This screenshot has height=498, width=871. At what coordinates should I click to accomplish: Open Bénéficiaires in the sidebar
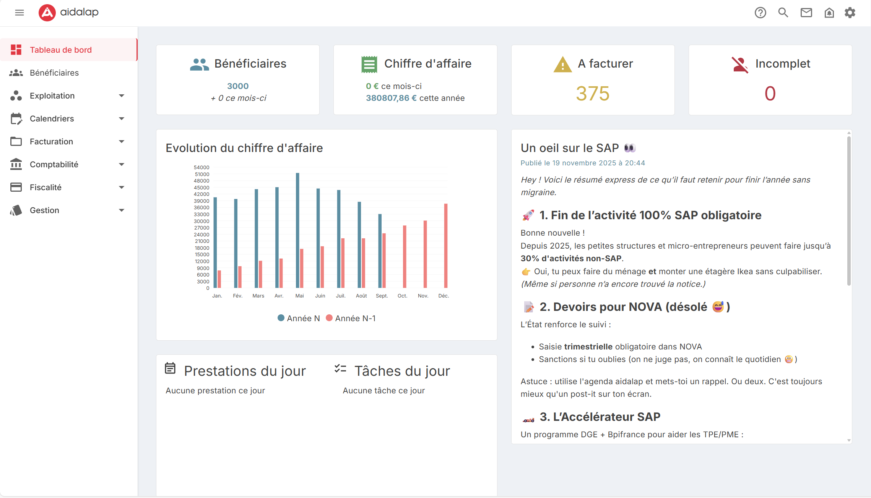(x=54, y=73)
